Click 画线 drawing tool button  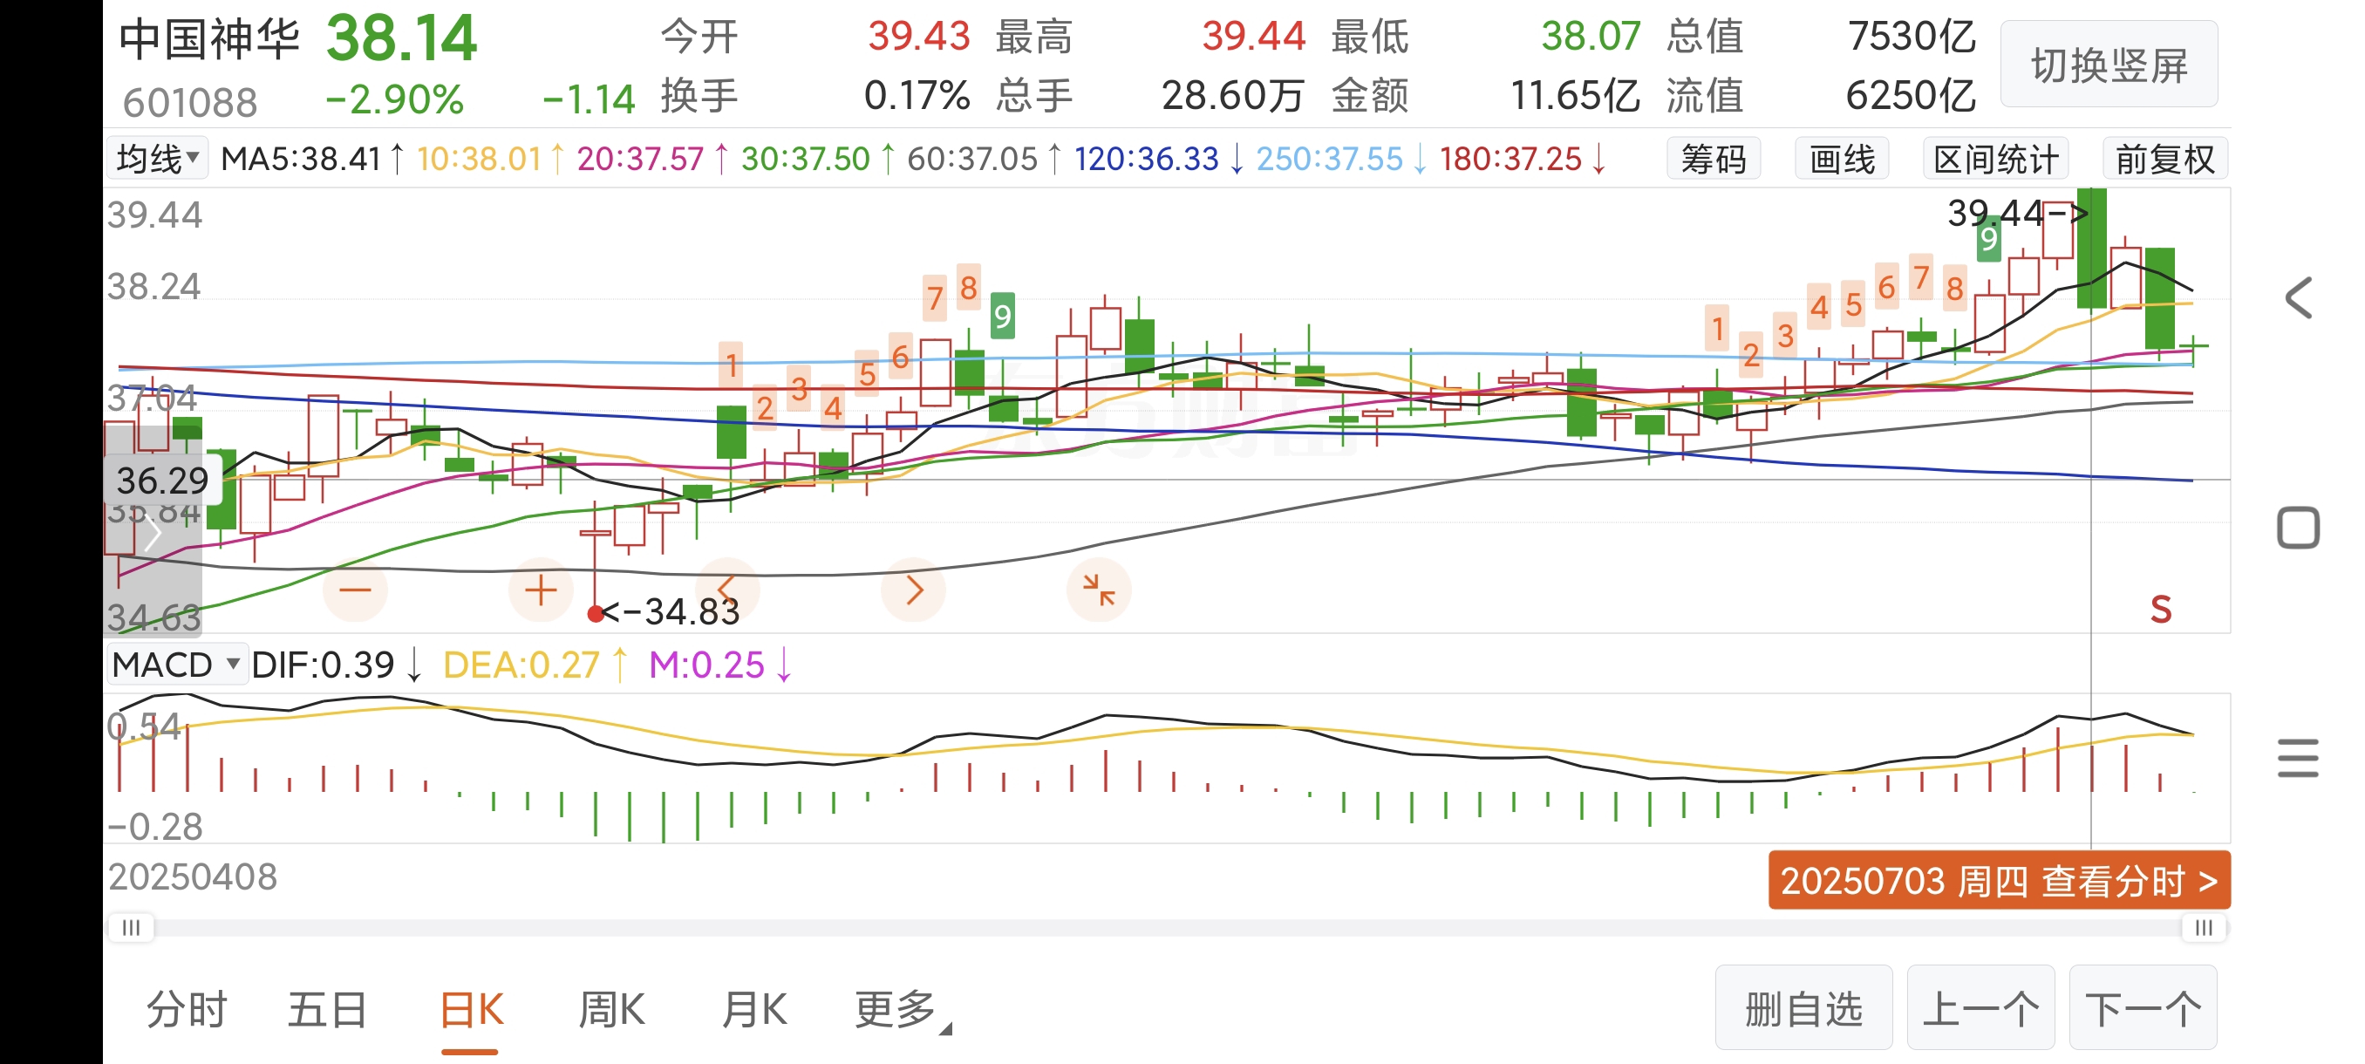[x=1842, y=159]
